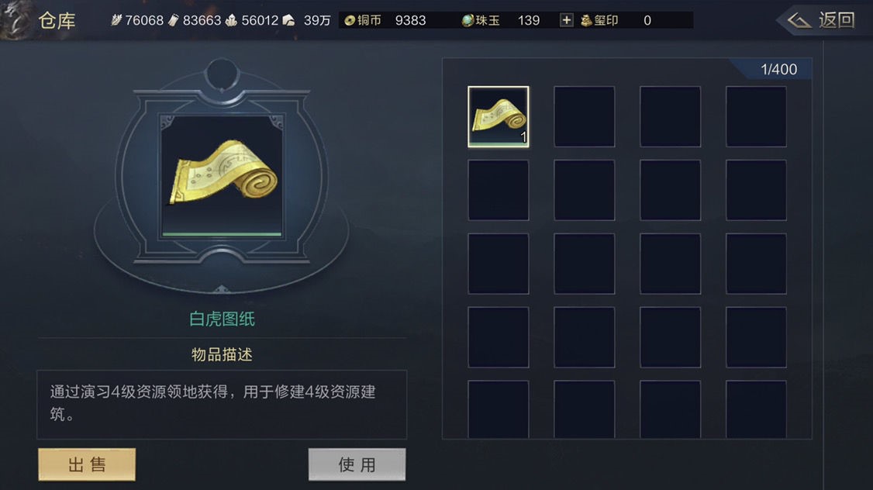
Task: Select the empty last slot in first row
Action: click(756, 116)
